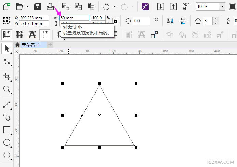Toggle the show rulers button

(x=8, y=34)
